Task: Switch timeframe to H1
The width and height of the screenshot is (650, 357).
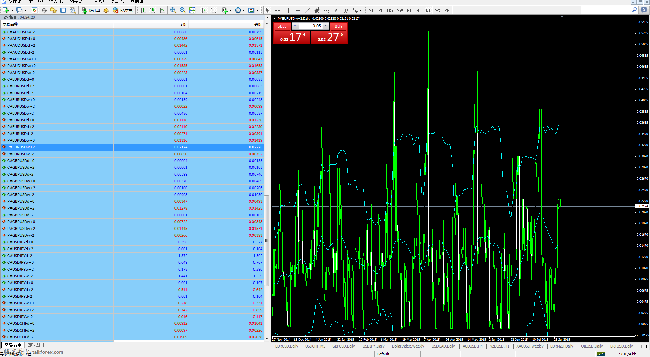Action: tap(409, 10)
